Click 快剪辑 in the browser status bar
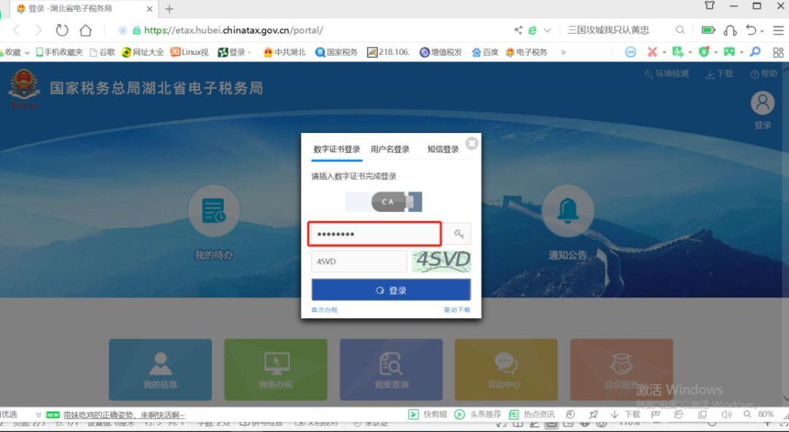This screenshot has width=789, height=432. pos(427,414)
